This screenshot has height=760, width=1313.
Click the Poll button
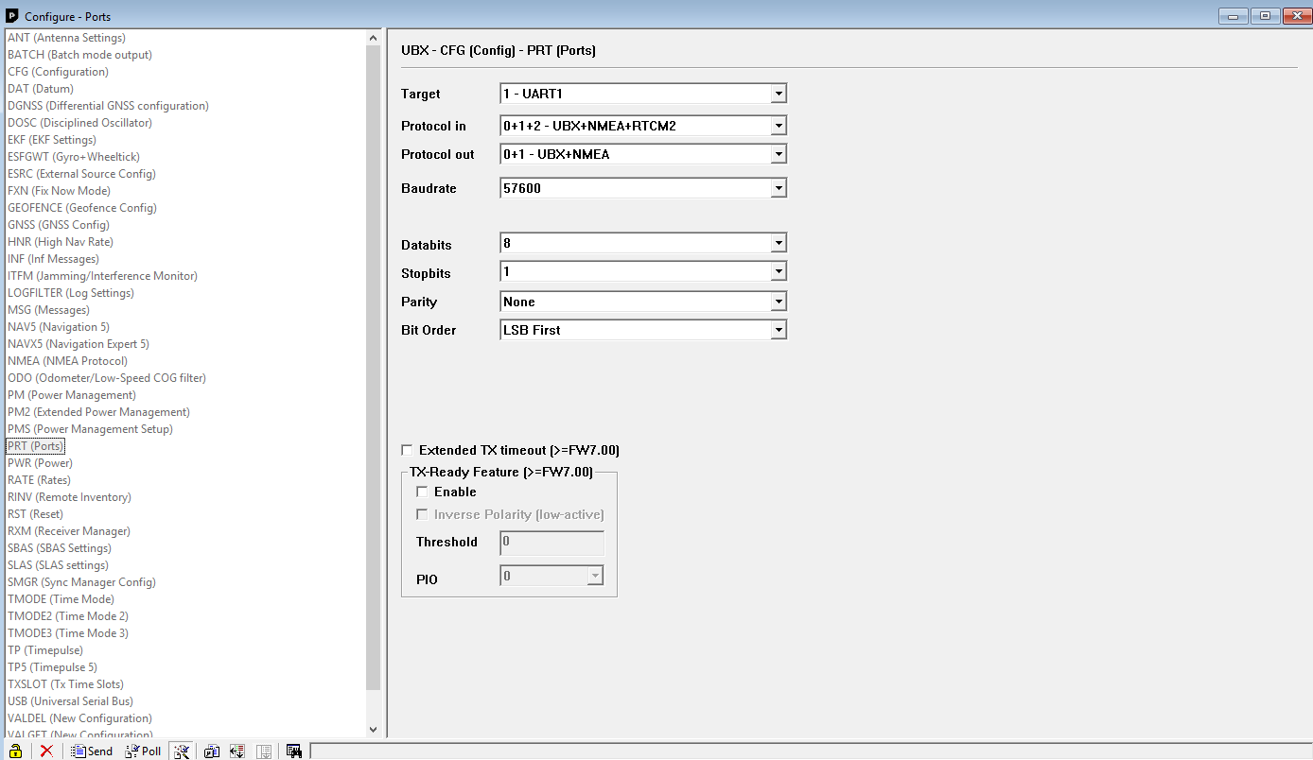[x=144, y=751]
